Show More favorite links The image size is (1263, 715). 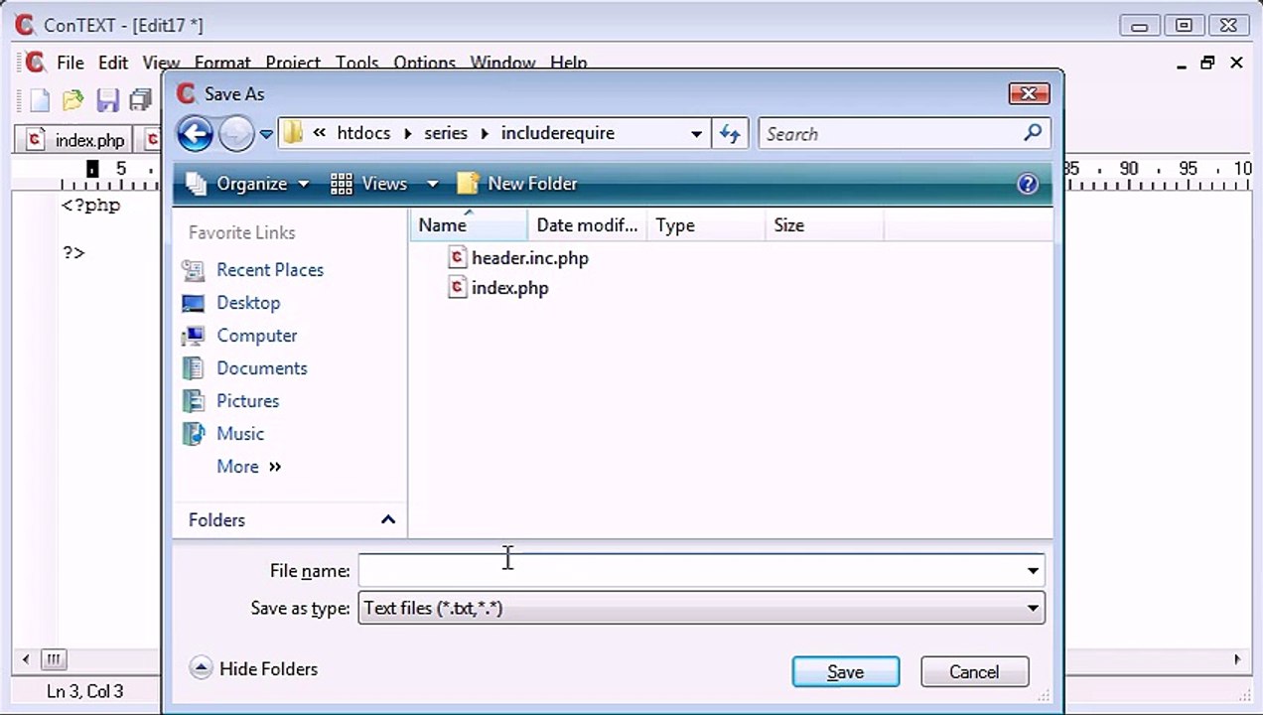coord(249,467)
